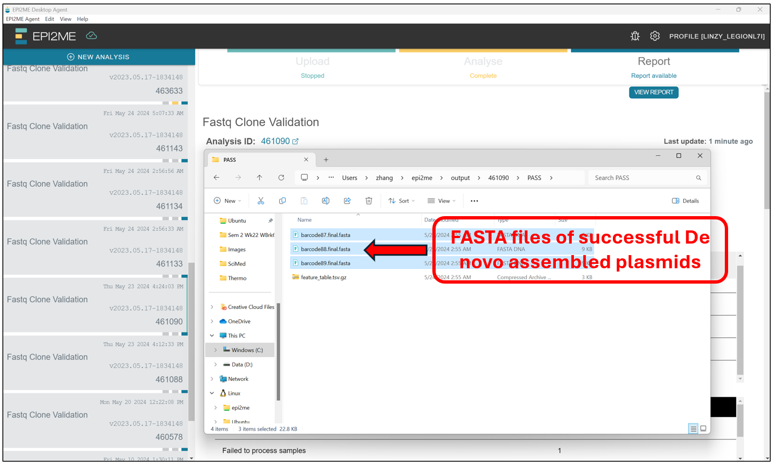This screenshot has width=772, height=463.
Task: Open Edit menu
Action: pyautogui.click(x=49, y=19)
